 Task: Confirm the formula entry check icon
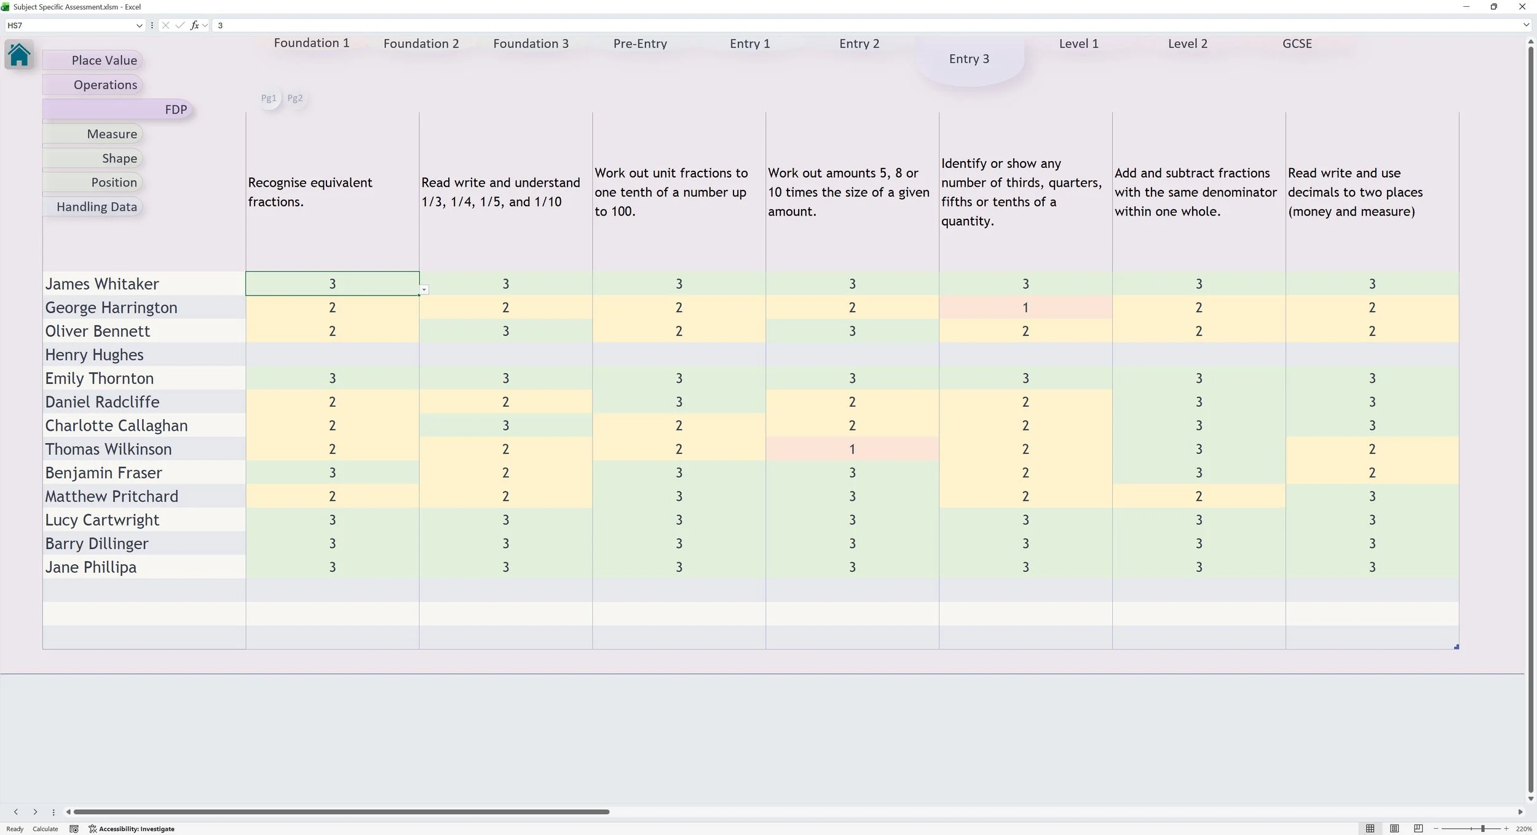point(180,25)
